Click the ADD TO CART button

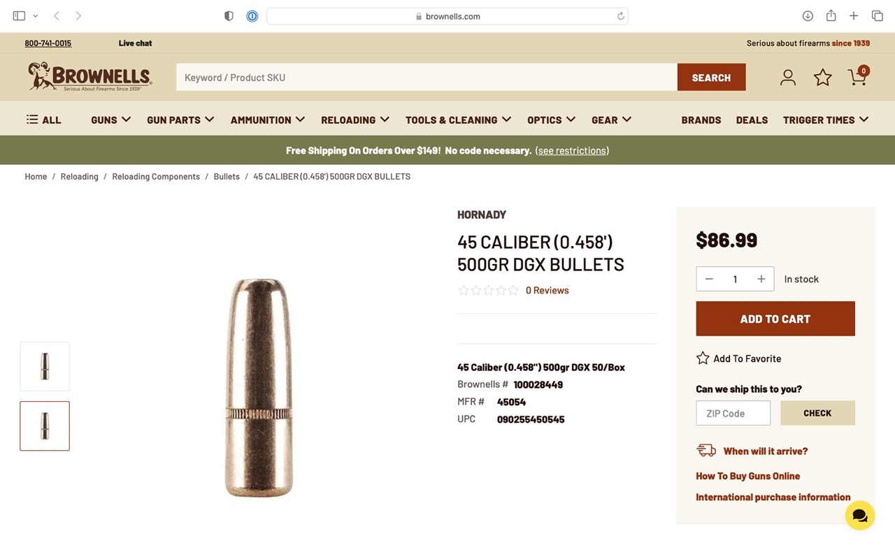pyautogui.click(x=775, y=319)
